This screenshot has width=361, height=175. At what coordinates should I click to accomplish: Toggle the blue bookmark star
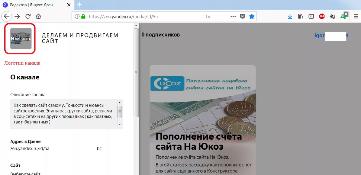click(x=252, y=16)
